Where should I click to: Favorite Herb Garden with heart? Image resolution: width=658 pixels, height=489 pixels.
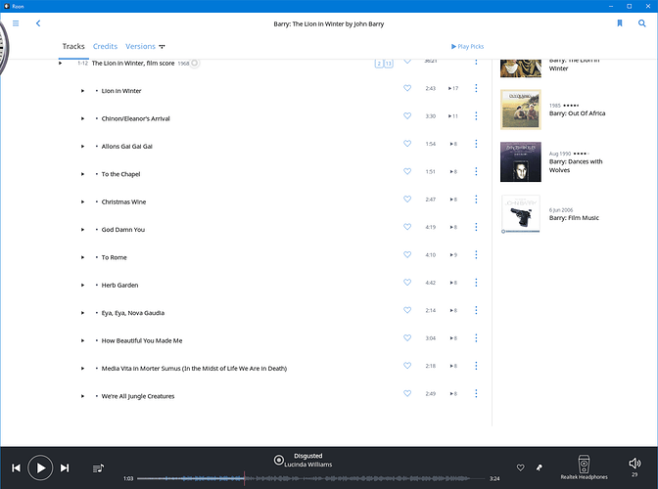[x=407, y=282]
